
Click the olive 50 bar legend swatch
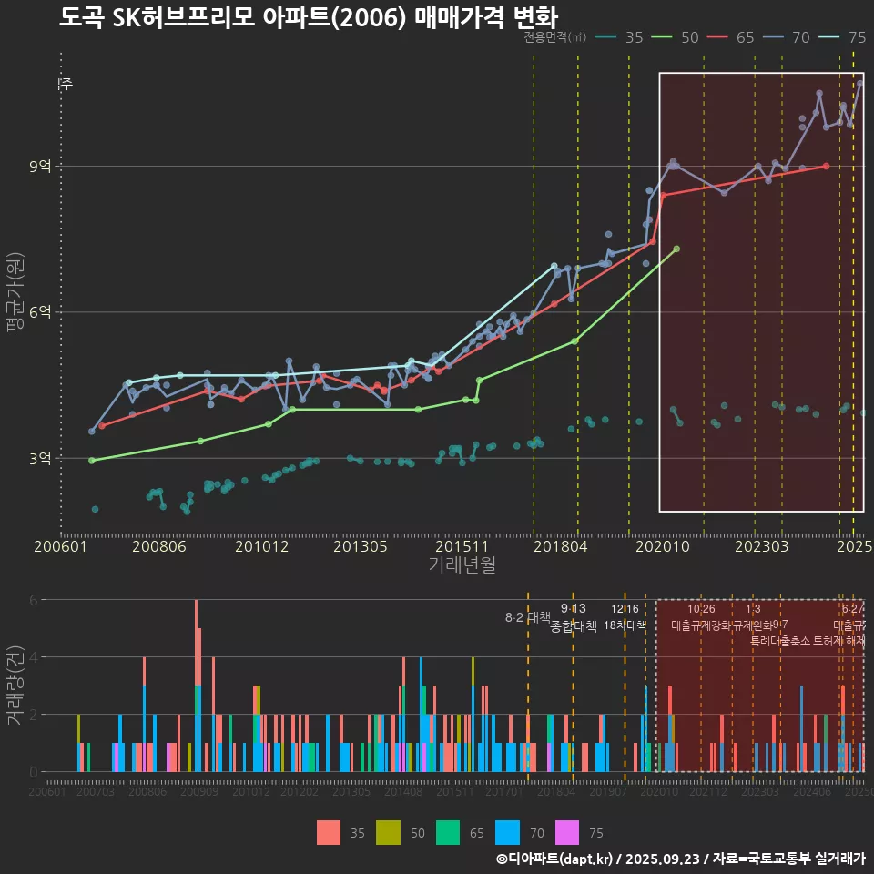[389, 832]
